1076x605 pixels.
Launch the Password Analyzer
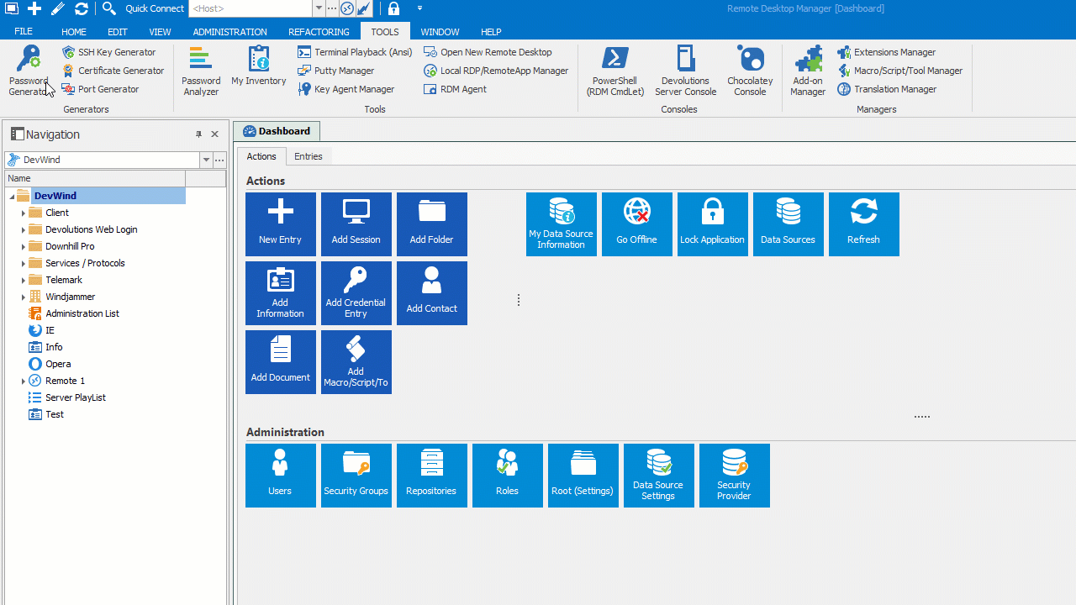pos(201,71)
